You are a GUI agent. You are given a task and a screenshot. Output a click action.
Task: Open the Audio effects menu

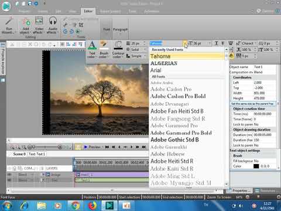(x=52, y=25)
